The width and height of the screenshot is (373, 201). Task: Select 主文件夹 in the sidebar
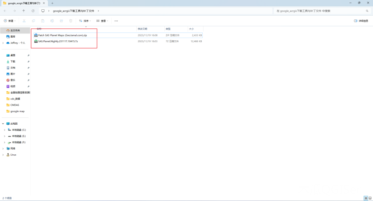point(15,30)
